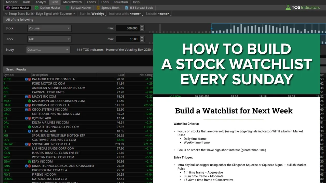The width and height of the screenshot is (326, 183).
Task: Click the red icon in the SNOW row
Action: click(29, 144)
